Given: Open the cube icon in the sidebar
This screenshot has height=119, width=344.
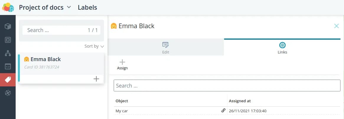Looking at the screenshot, I should (8, 26).
